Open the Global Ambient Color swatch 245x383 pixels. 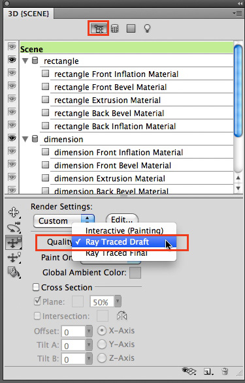[135, 273]
